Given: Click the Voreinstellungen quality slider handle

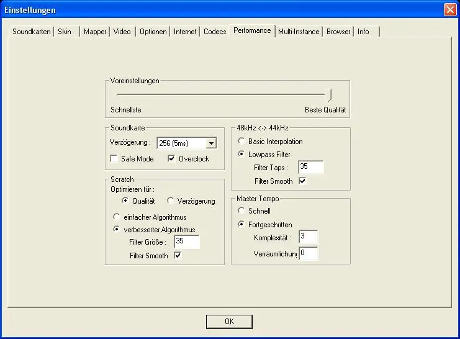Looking at the screenshot, I should (x=330, y=95).
